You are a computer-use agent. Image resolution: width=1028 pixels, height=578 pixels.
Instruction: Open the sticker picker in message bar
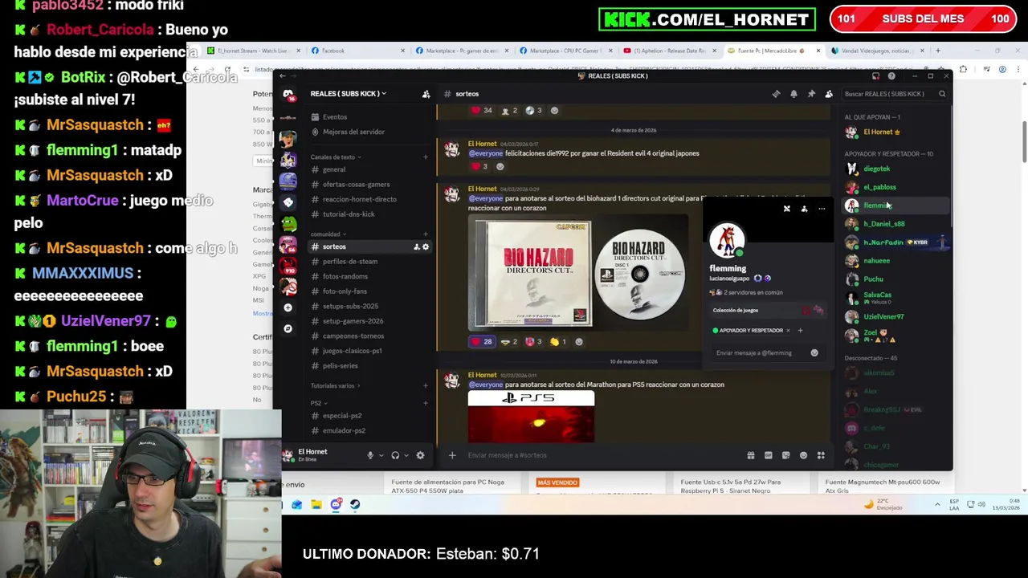[785, 455]
